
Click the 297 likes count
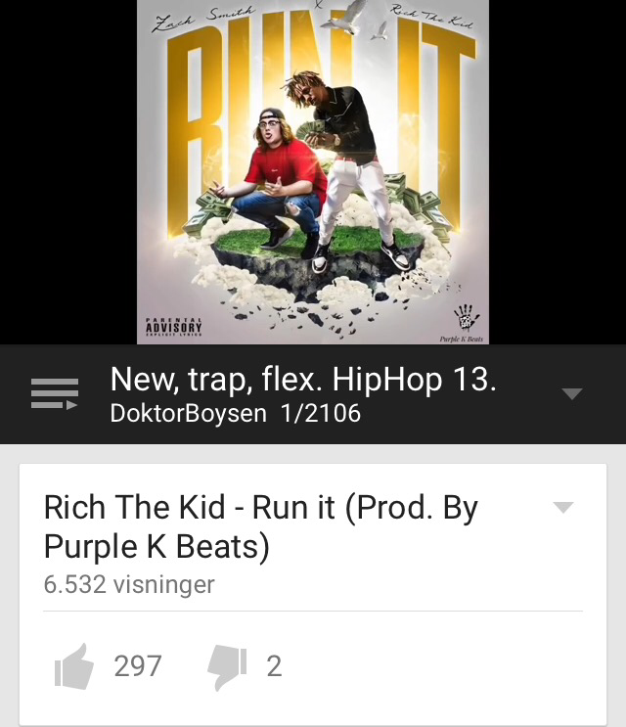(138, 666)
